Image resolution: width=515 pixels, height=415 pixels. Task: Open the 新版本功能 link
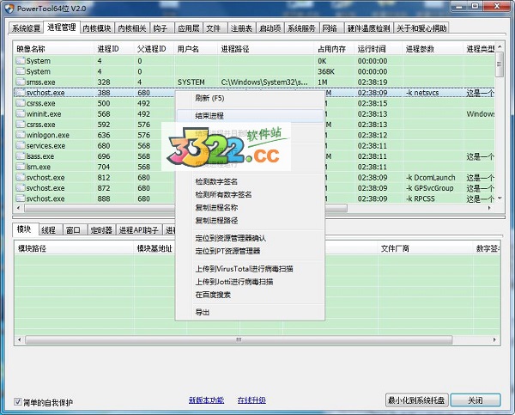pyautogui.click(x=206, y=400)
